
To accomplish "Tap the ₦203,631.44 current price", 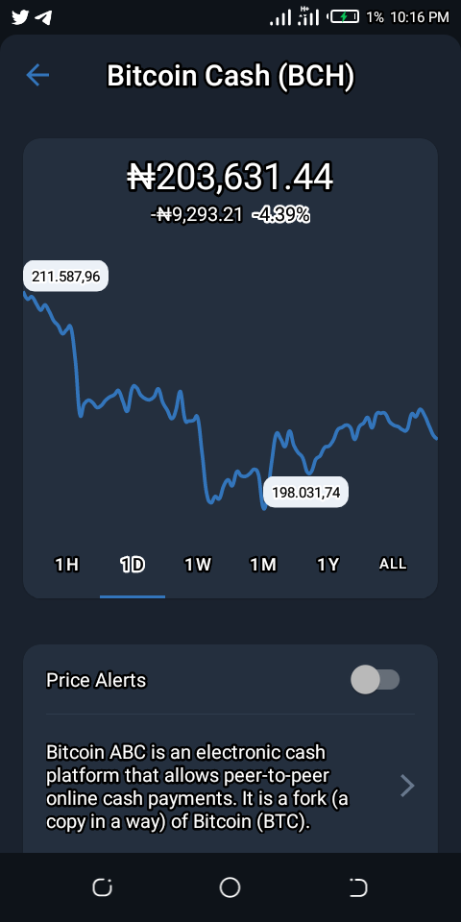I will coord(230,177).
